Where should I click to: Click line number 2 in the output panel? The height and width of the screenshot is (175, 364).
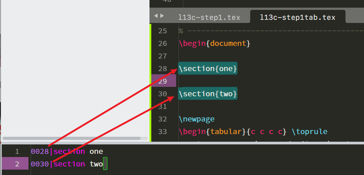(x=17, y=164)
